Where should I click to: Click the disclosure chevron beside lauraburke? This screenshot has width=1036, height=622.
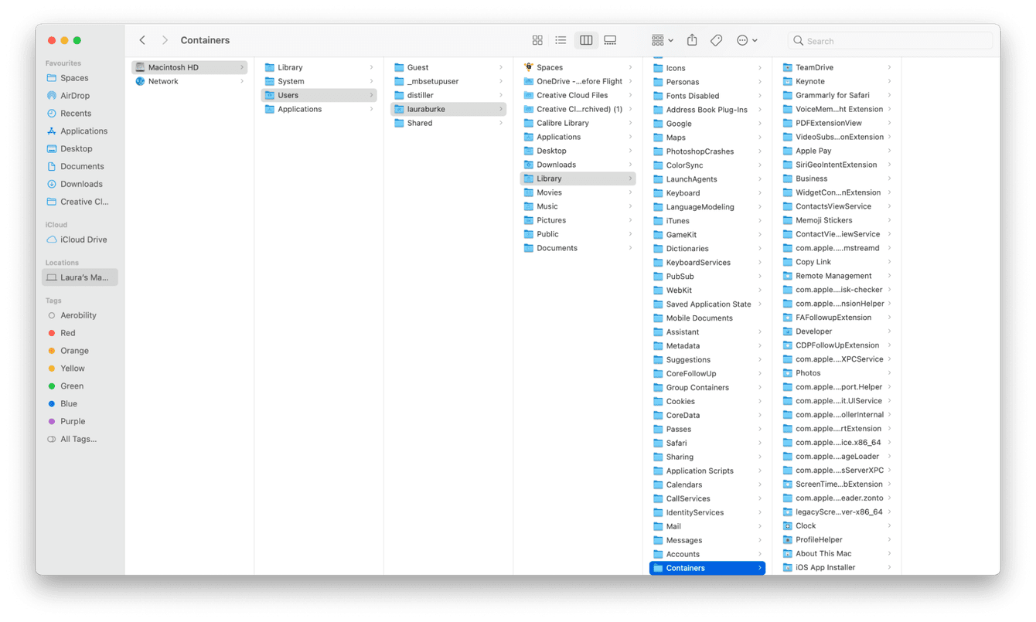pos(502,109)
